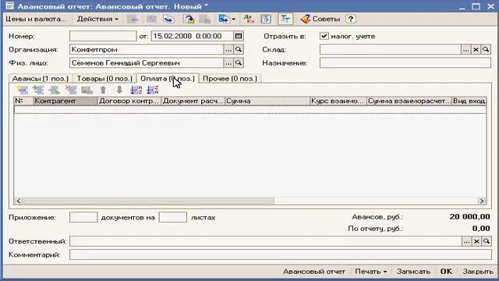This screenshot has width=499, height=281.
Task: Click first greyed toolbar icon after Действия
Action: [x=133, y=19]
